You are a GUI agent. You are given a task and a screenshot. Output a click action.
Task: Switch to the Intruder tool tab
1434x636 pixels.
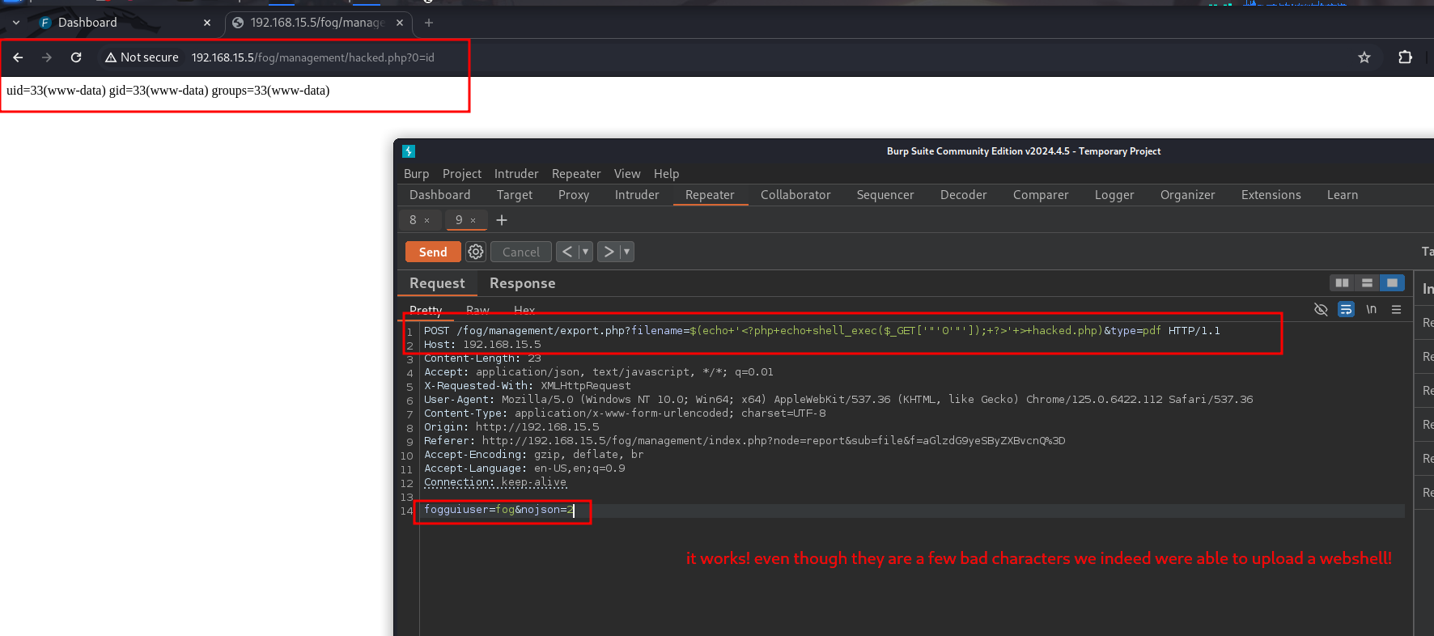click(x=637, y=195)
